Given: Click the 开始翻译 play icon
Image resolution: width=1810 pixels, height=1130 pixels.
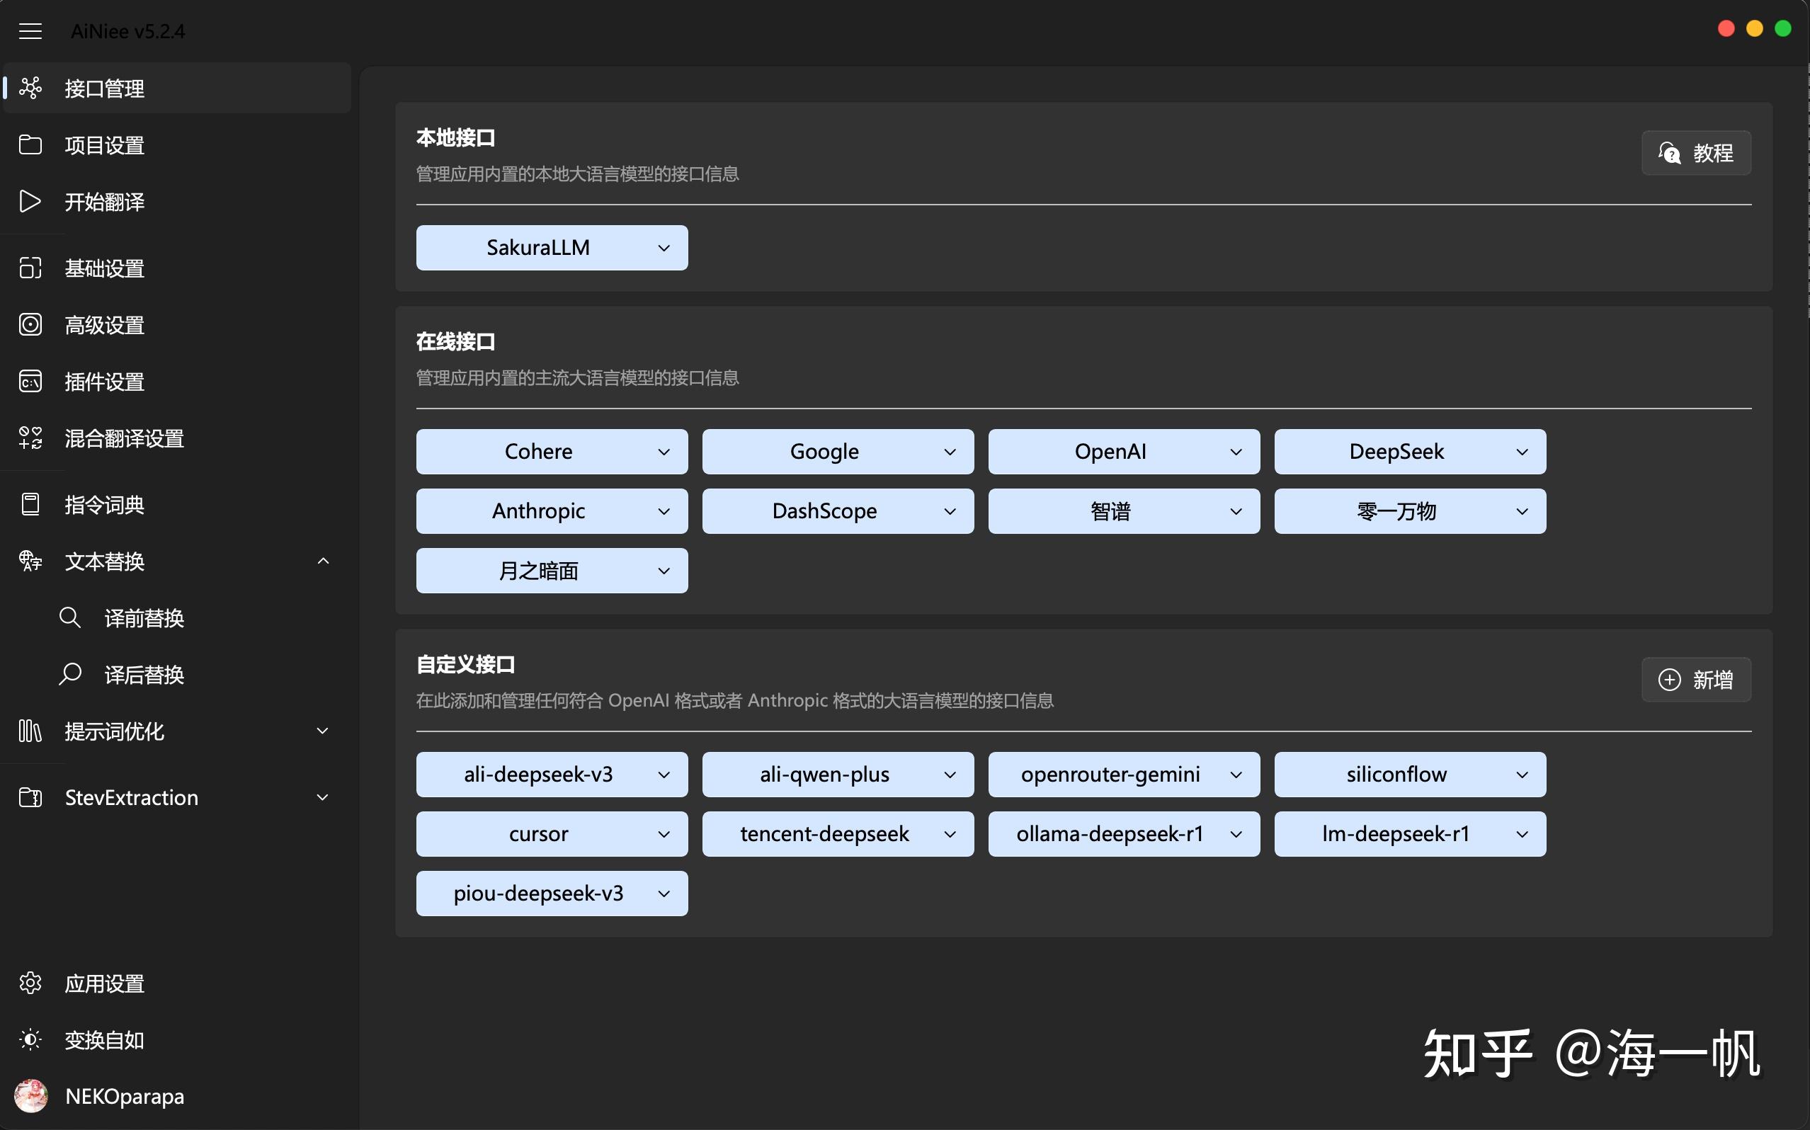Looking at the screenshot, I should [x=30, y=202].
